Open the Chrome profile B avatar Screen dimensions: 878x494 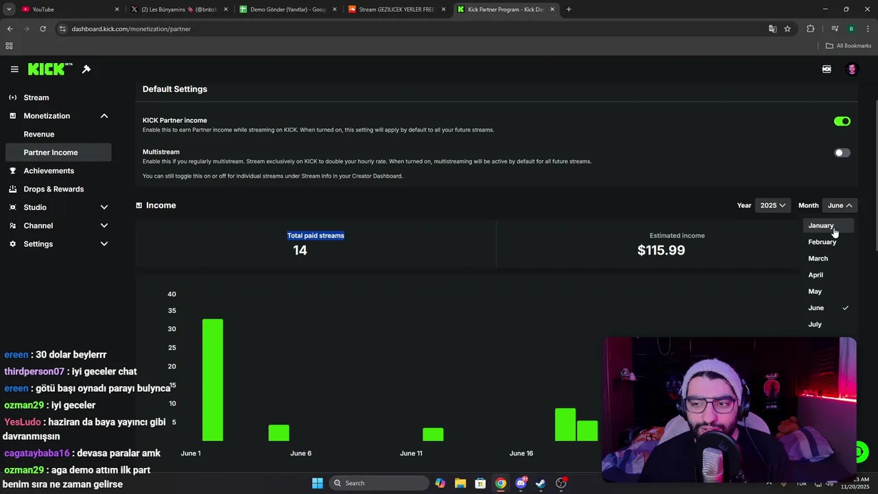pyautogui.click(x=851, y=29)
